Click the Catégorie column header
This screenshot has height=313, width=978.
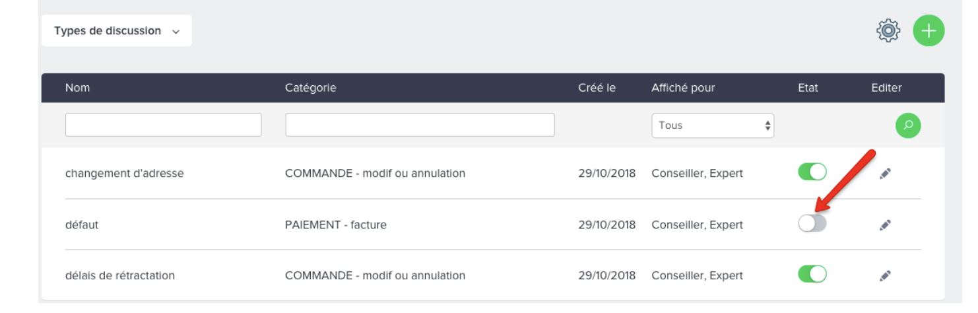[x=311, y=88]
